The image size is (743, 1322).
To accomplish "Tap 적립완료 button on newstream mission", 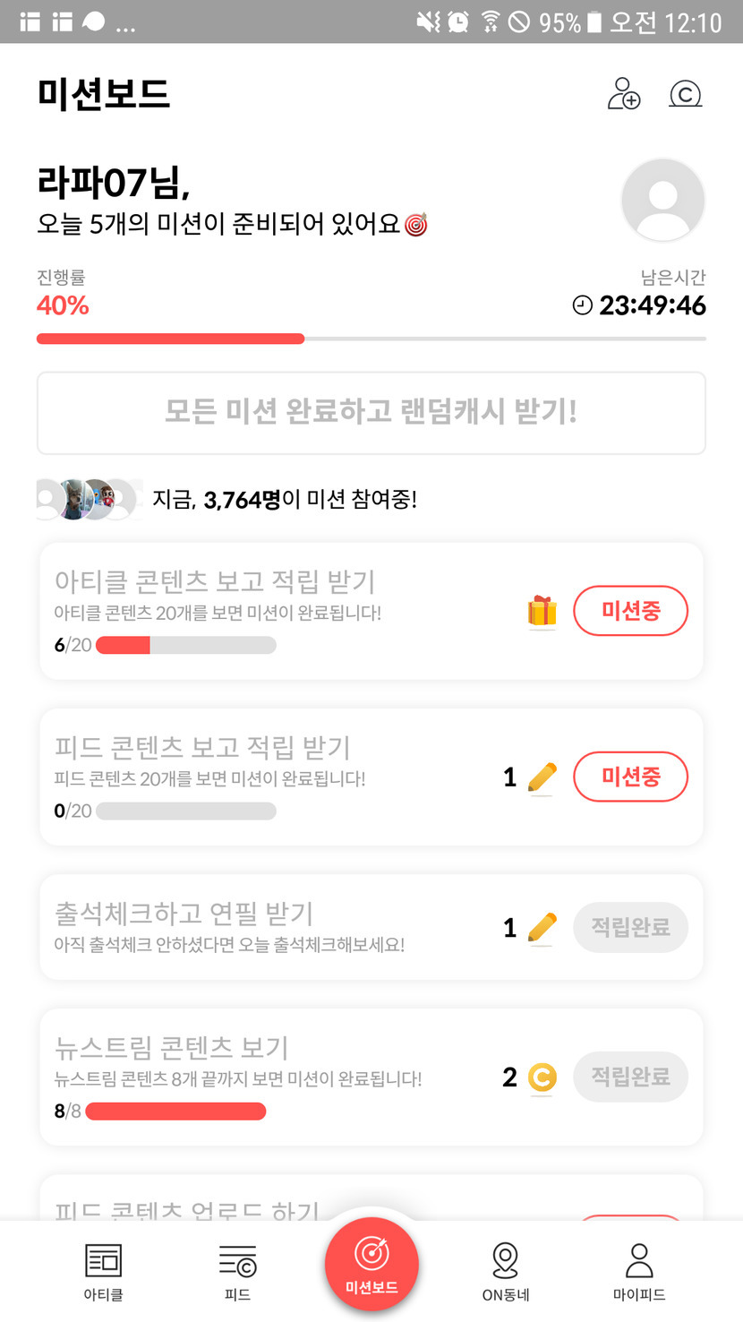I will pos(630,1077).
